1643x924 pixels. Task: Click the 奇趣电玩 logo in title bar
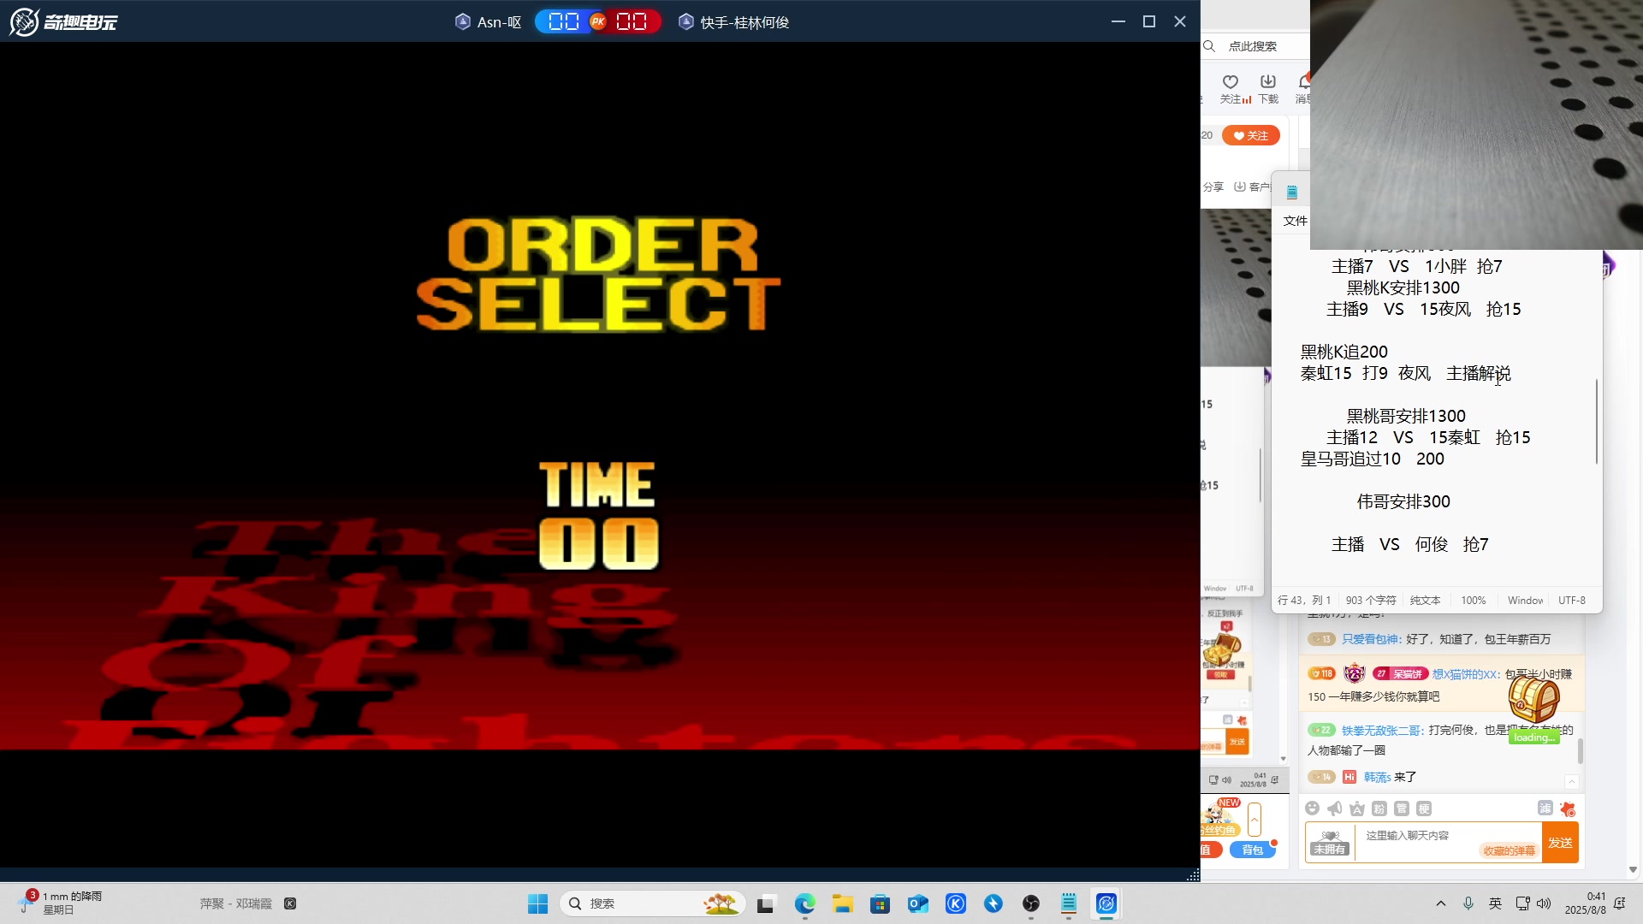coord(63,21)
